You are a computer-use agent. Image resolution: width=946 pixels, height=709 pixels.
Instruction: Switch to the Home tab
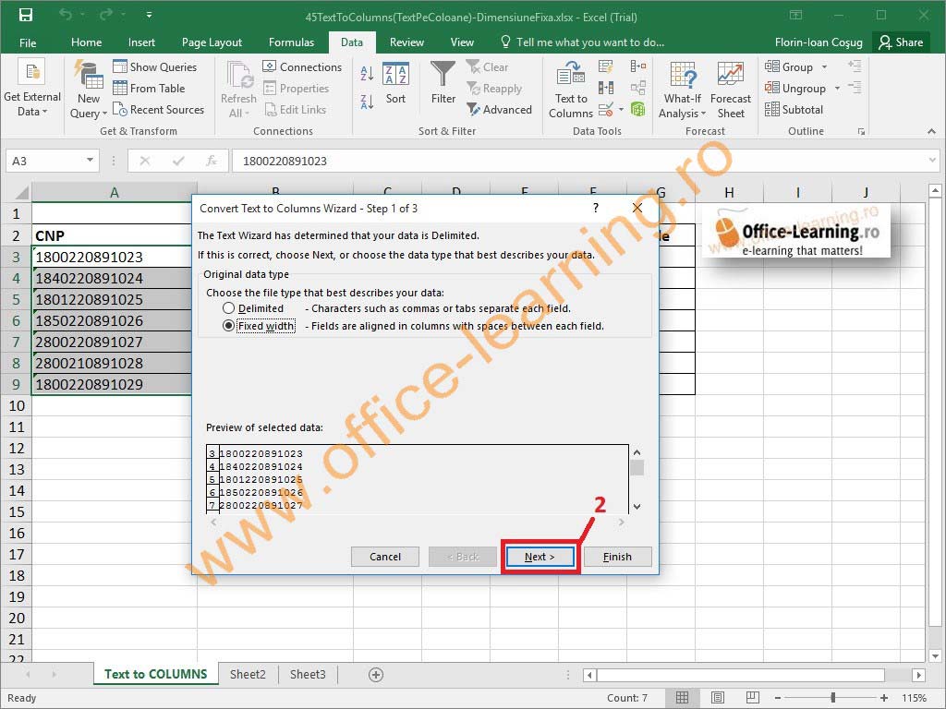pyautogui.click(x=86, y=42)
